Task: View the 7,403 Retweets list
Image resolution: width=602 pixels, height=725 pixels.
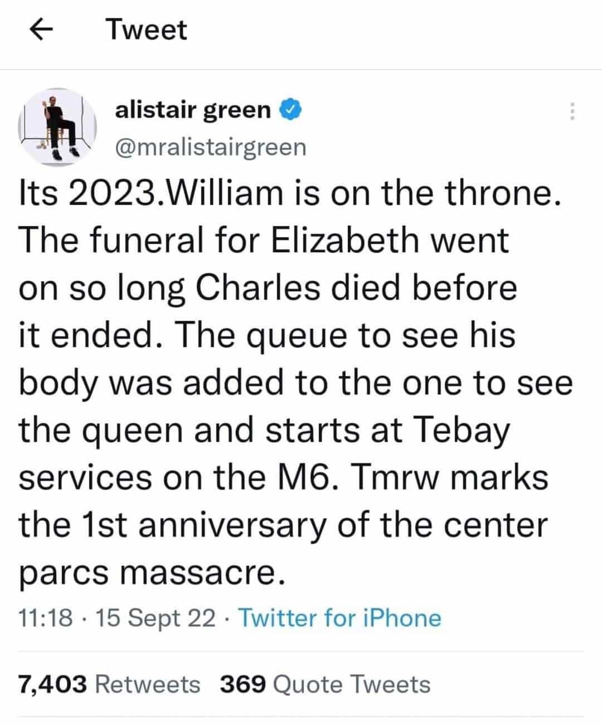Action: point(109,684)
